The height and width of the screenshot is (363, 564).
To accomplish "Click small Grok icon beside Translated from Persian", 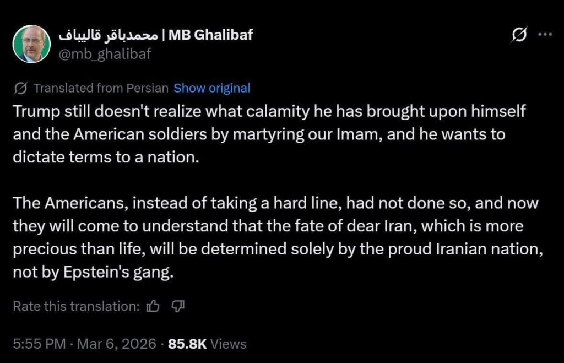I will coord(20,88).
